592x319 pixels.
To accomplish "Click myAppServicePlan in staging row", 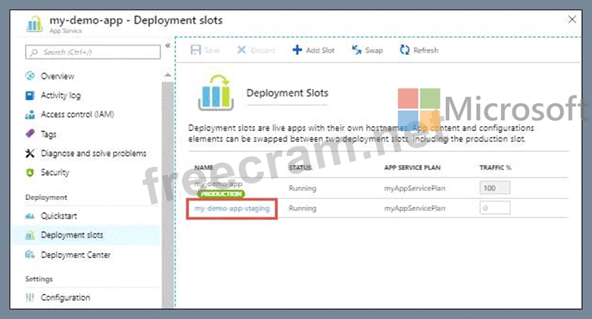I will (415, 208).
